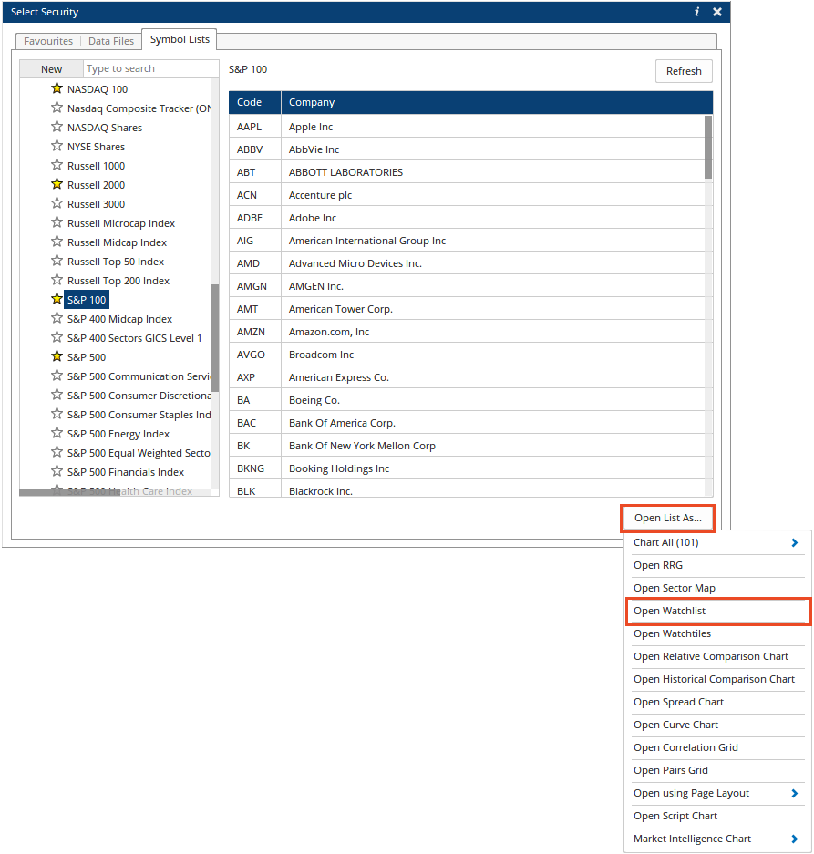Star the NASDAQ Shares list

pyautogui.click(x=57, y=127)
